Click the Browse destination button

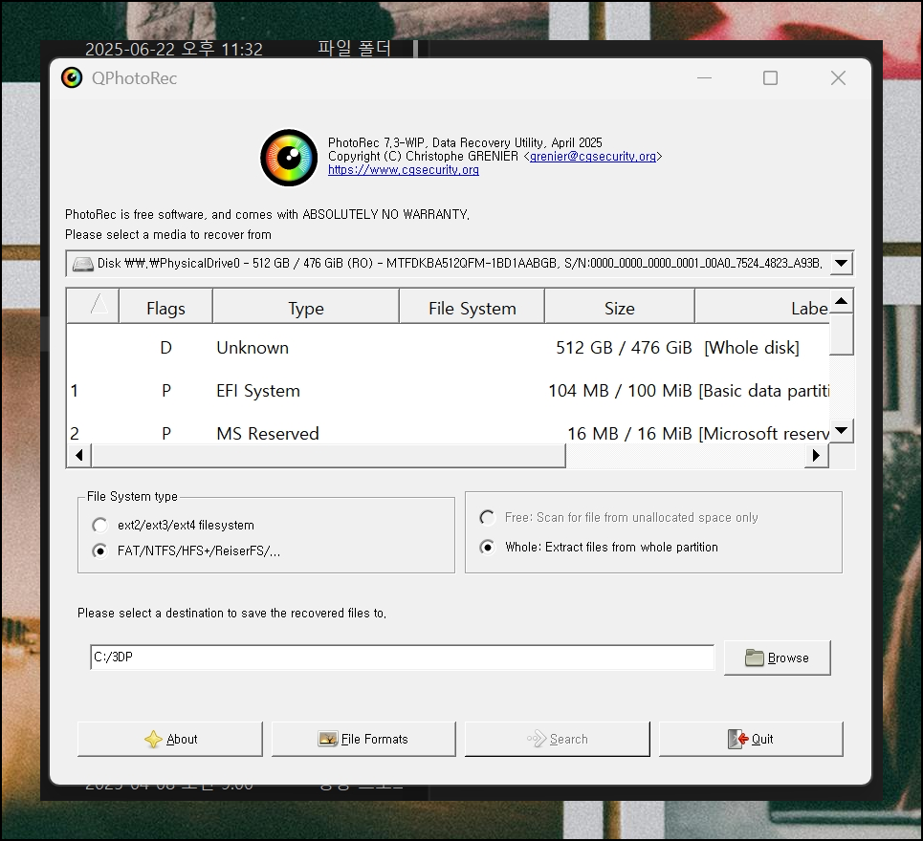click(x=777, y=658)
